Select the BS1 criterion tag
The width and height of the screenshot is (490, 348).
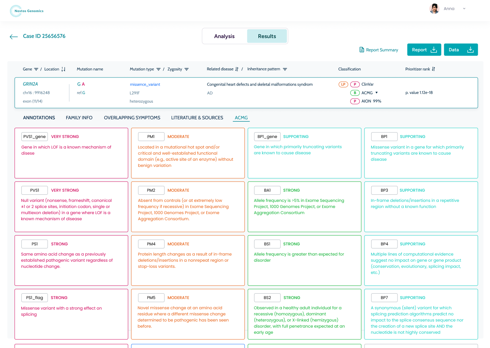[267, 244]
